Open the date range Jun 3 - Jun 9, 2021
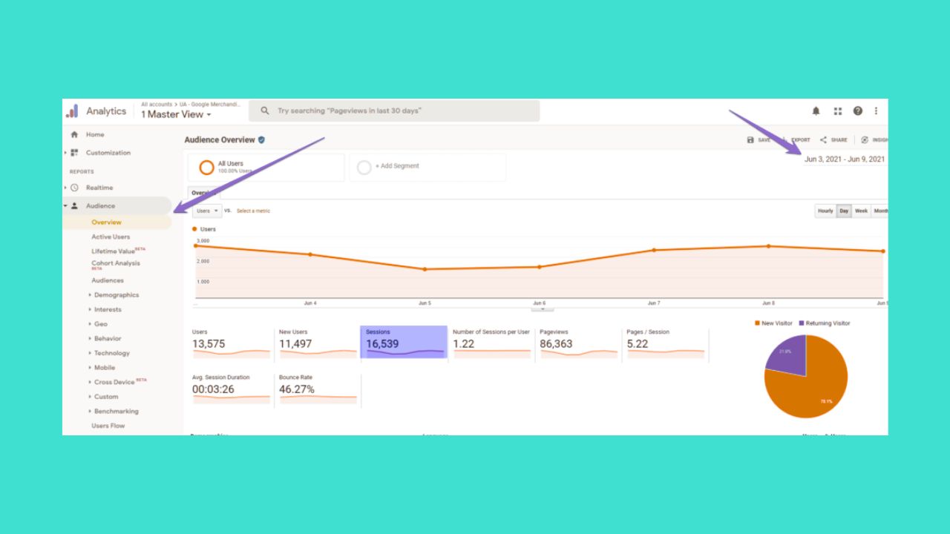Viewport: 950px width, 534px height. tap(845, 159)
